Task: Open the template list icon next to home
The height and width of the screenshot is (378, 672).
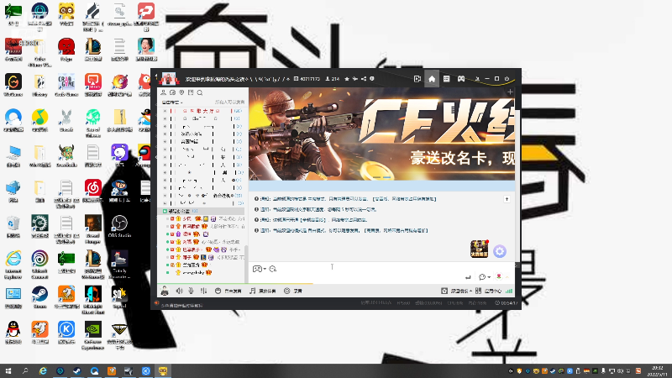Action: tap(446, 79)
